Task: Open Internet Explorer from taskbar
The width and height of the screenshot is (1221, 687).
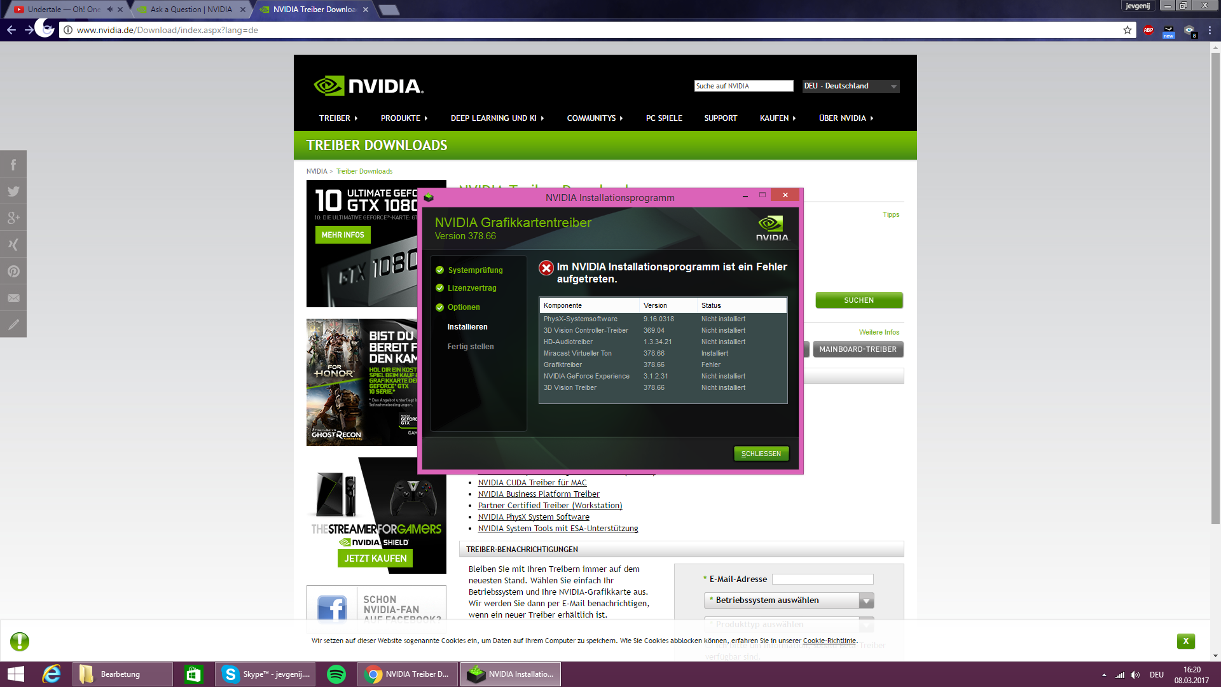Action: [x=52, y=674]
